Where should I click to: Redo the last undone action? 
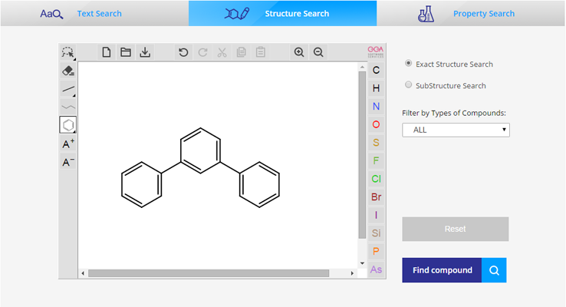[x=203, y=52]
